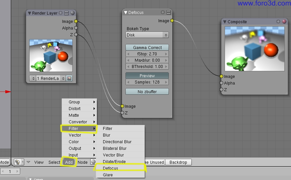Image resolution: width=291 pixels, height=180 pixels.
Task: Click Composite Image input socket
Action: point(221,76)
